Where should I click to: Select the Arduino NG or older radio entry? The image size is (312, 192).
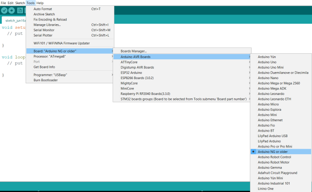[x=281, y=152]
